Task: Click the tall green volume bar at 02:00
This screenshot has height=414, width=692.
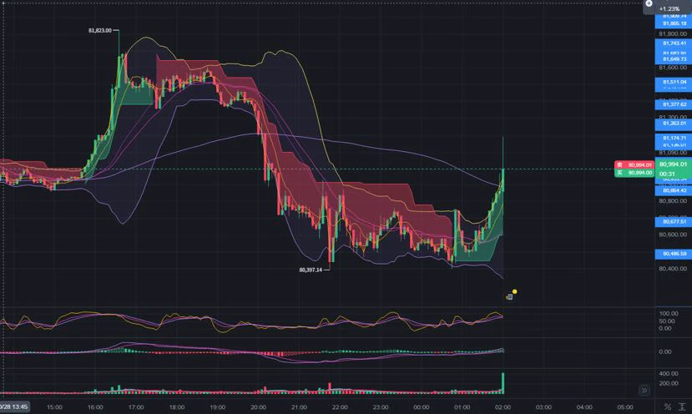Action: coord(503,383)
